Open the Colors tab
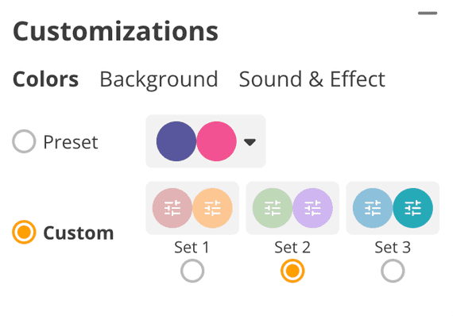 pyautogui.click(x=45, y=79)
